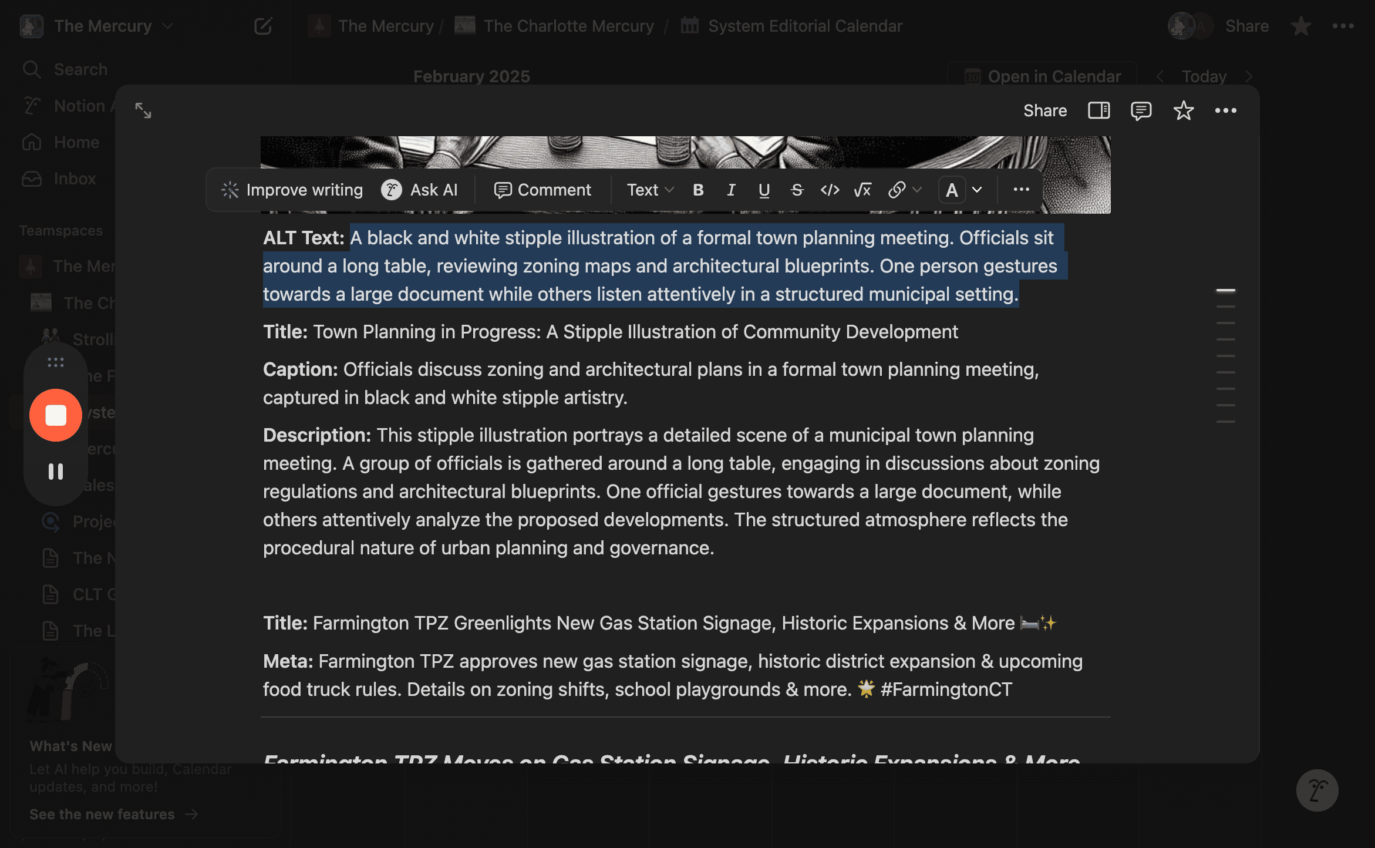This screenshot has height=848, width=1375.
Task: Toggle bold formatting in the text toolbar
Action: (698, 190)
